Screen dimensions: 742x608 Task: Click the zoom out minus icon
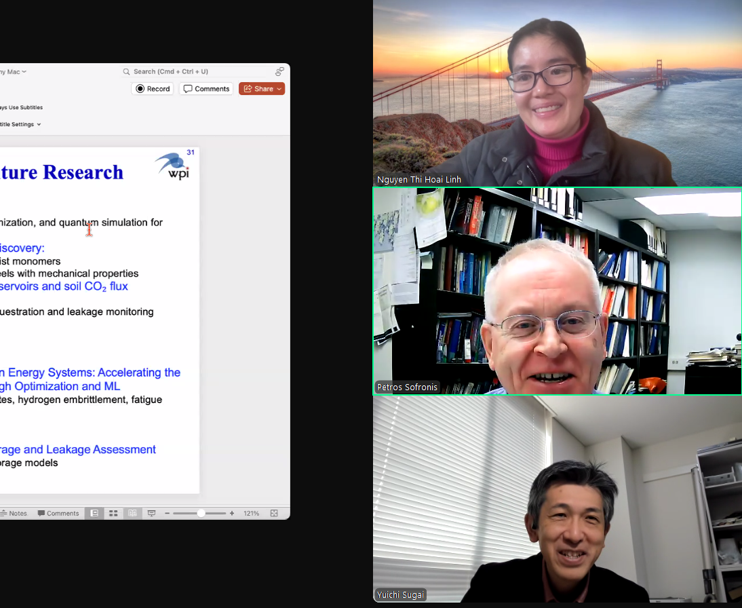168,514
